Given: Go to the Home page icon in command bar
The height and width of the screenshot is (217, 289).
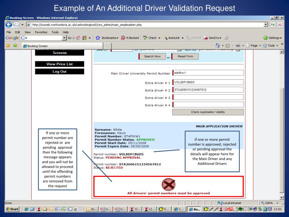Looking at the screenshot, I should [x=218, y=45].
